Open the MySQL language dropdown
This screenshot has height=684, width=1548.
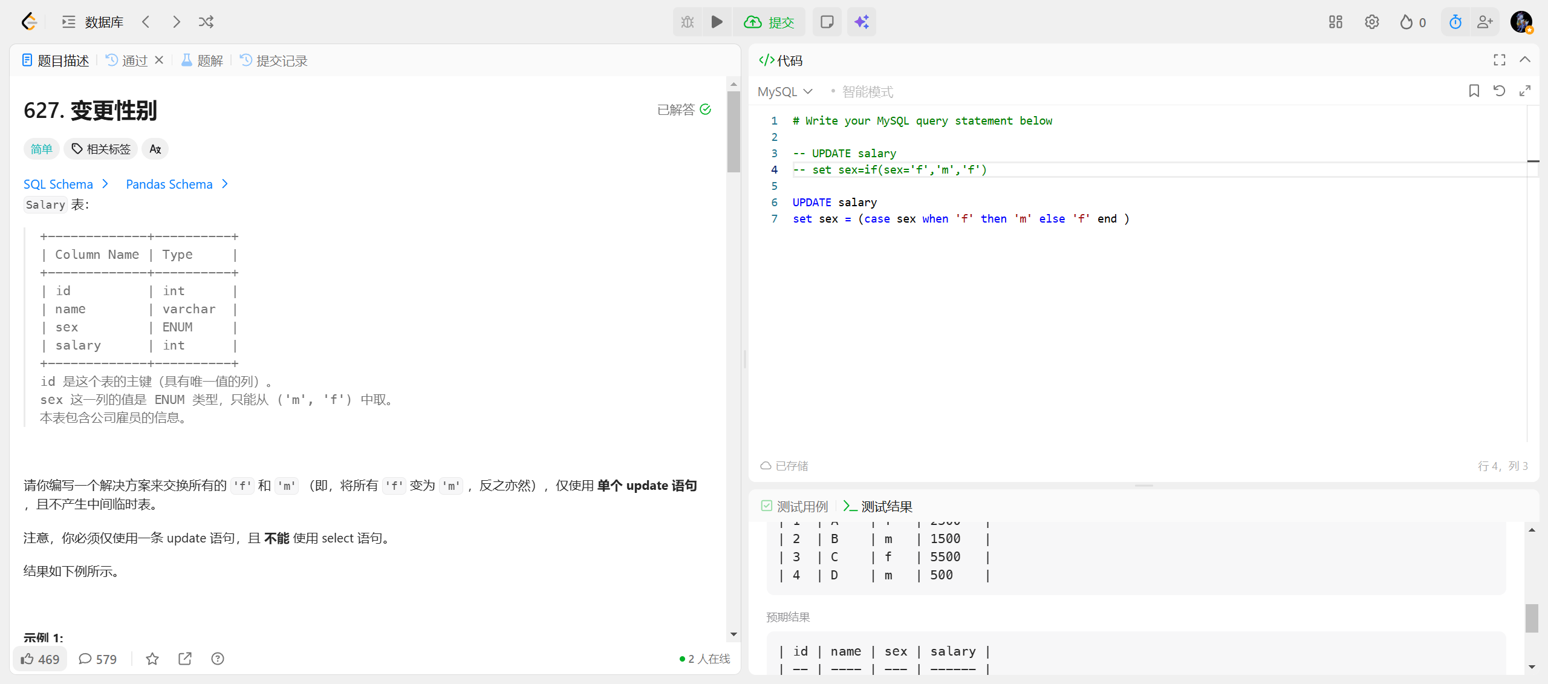click(x=785, y=92)
